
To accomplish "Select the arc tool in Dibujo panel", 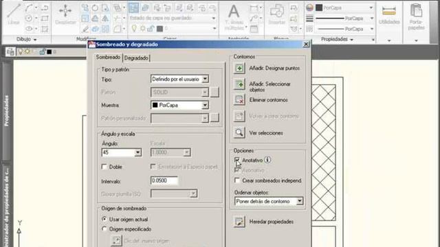I will point(29,8).
